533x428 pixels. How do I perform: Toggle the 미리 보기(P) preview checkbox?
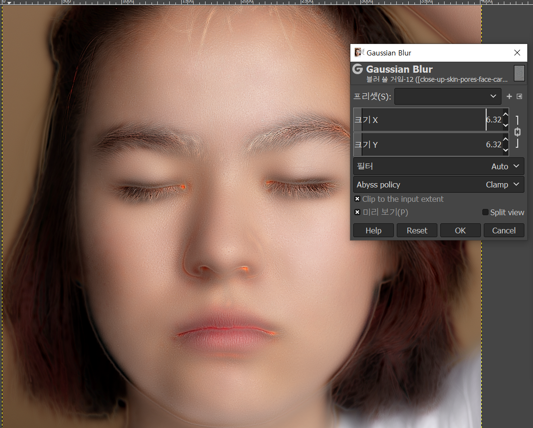(357, 212)
